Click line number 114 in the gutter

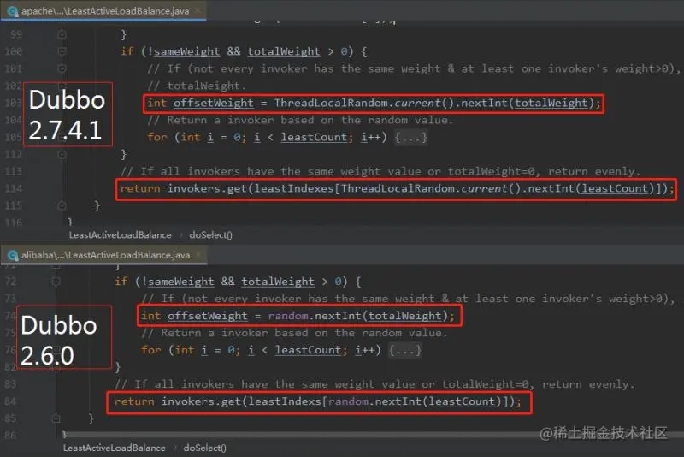click(x=13, y=188)
